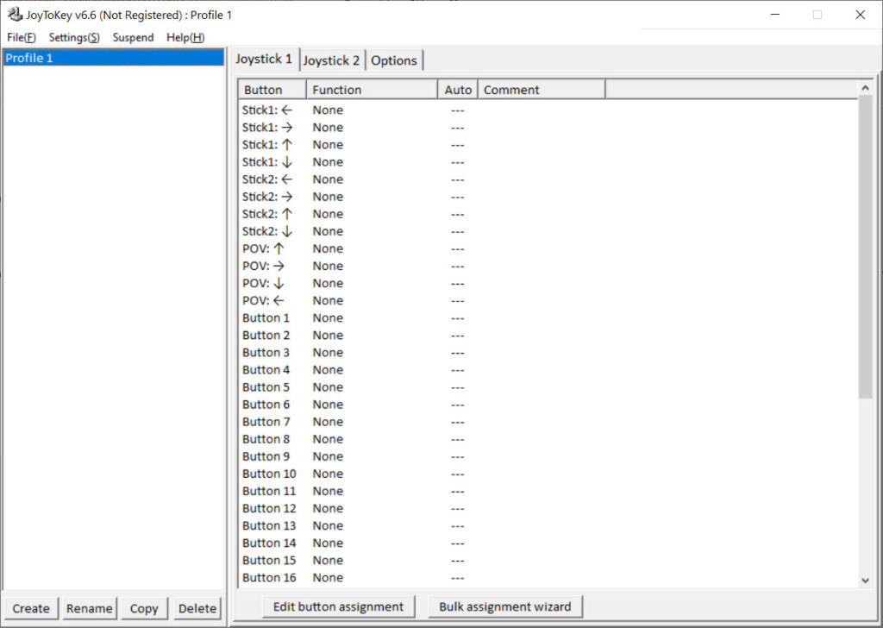Viewport: 883px width, 628px height.
Task: Open the File(F) menu
Action: pos(22,38)
